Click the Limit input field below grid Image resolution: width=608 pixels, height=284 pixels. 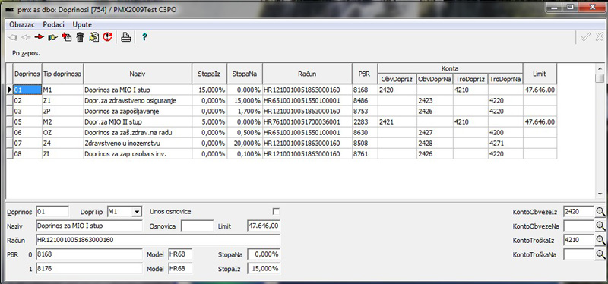(263, 226)
